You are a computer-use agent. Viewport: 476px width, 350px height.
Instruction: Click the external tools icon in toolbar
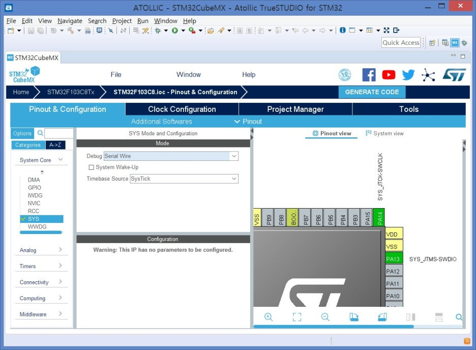tap(192, 31)
